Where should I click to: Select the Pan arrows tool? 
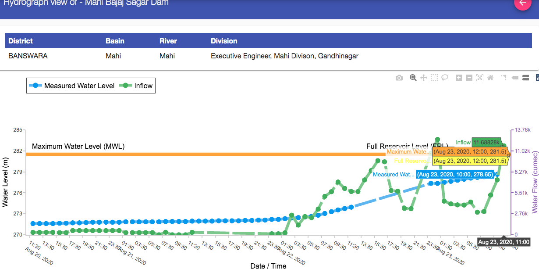pos(424,78)
